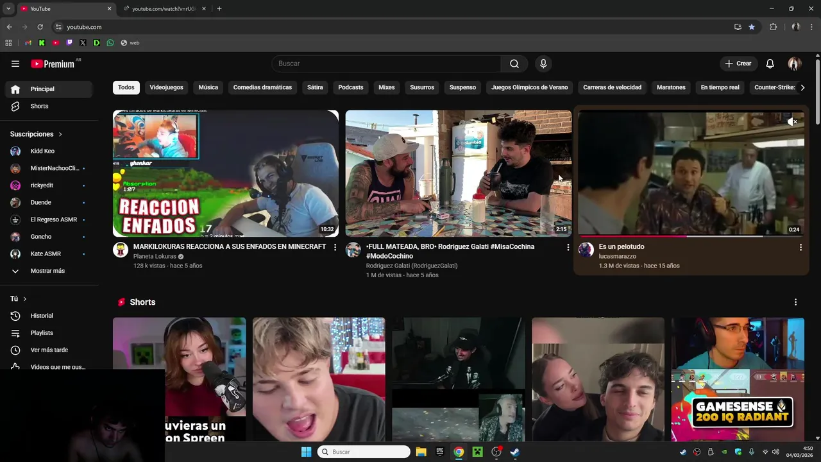Click the NVIDIA tray icon
Image resolution: width=821 pixels, height=462 pixels.
724,452
